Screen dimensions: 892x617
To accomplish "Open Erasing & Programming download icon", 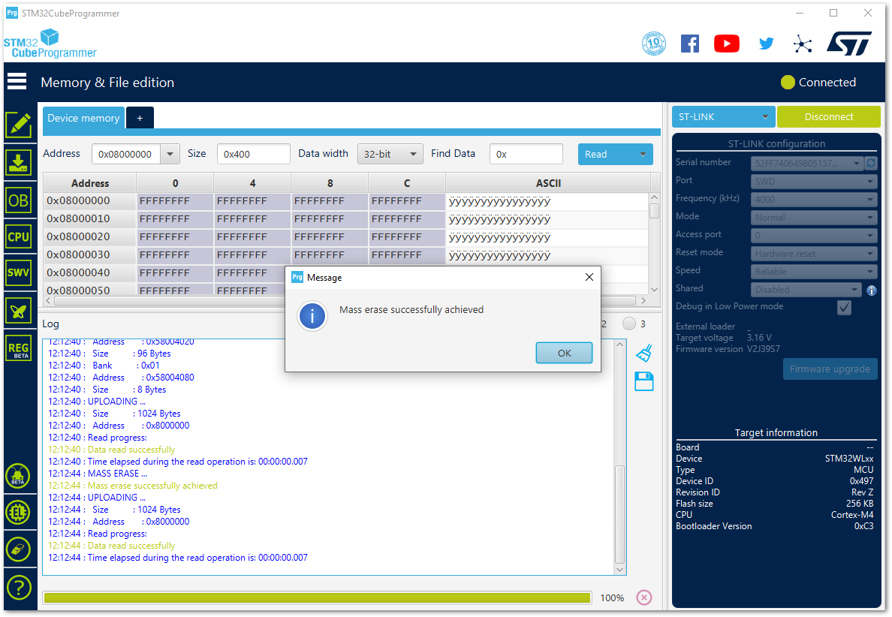I will point(19,163).
